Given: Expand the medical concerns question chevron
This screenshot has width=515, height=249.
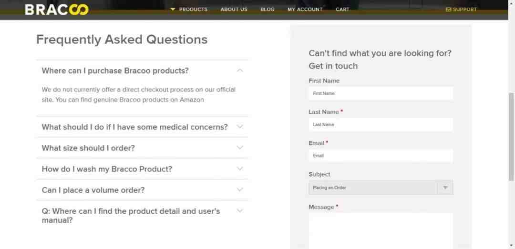Looking at the screenshot, I should [240, 127].
